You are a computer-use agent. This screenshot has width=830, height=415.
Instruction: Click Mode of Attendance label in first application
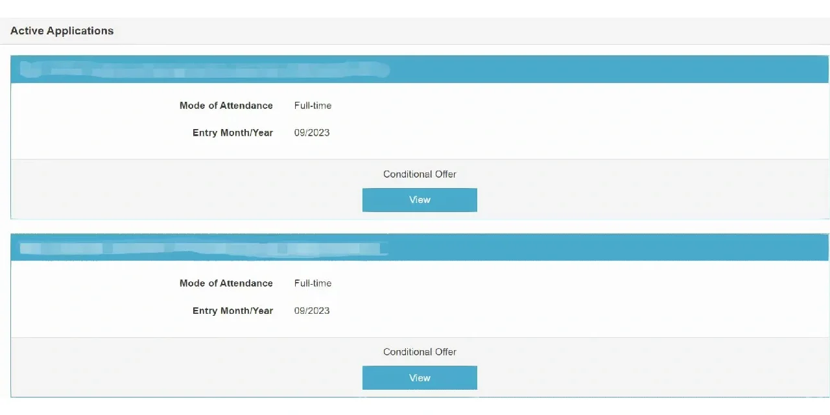click(x=226, y=106)
